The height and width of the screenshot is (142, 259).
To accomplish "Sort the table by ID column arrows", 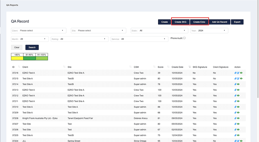I will 20,67.
